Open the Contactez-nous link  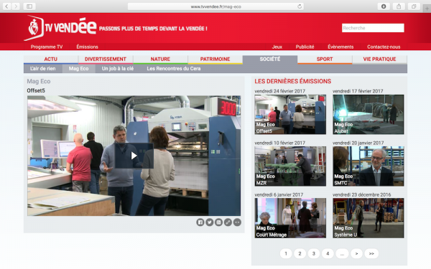(384, 47)
